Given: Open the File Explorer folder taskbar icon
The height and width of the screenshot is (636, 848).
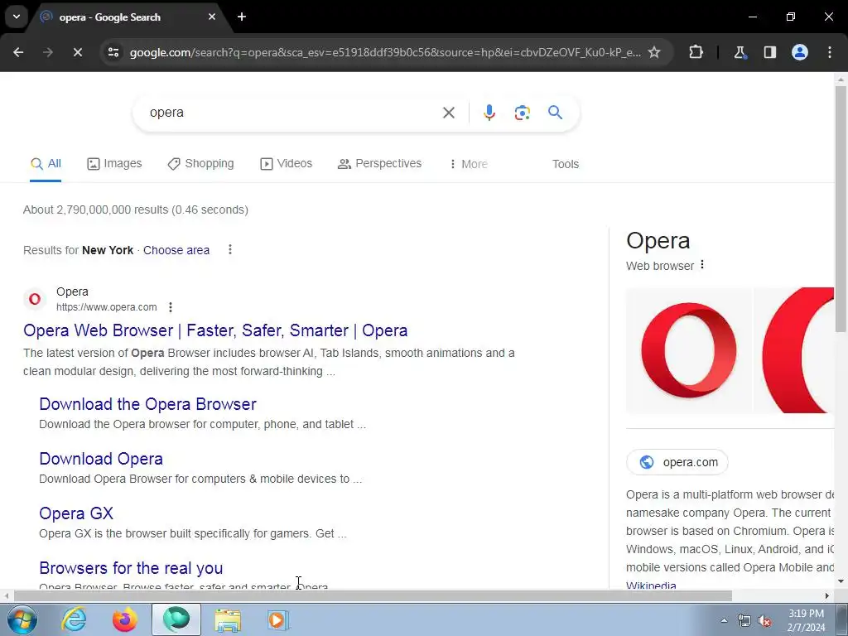Looking at the screenshot, I should click(228, 619).
